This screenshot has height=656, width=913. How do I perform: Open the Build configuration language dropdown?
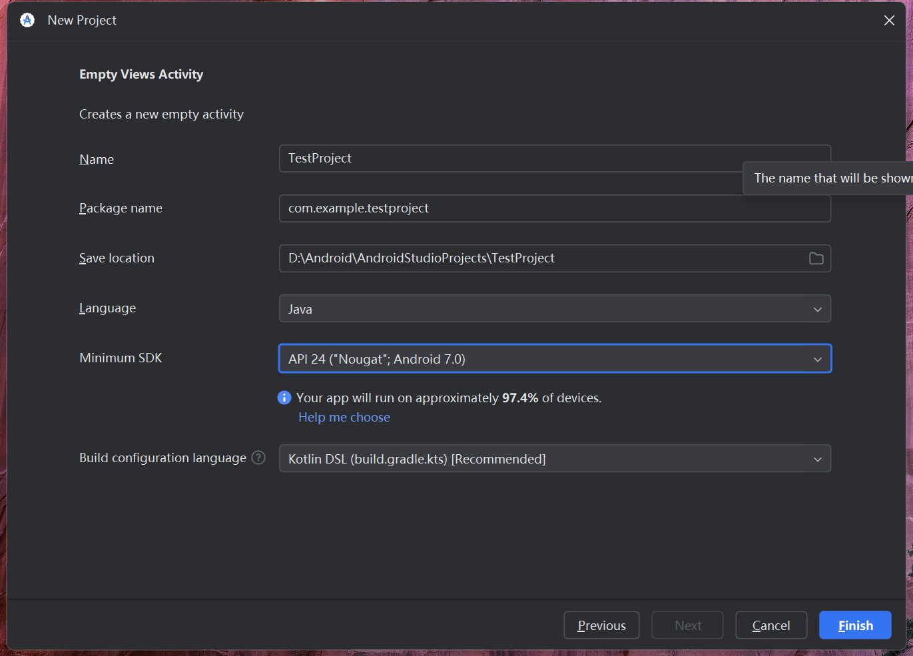pyautogui.click(x=555, y=458)
